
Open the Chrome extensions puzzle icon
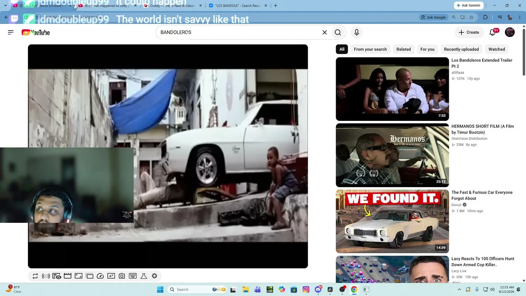(x=485, y=17)
